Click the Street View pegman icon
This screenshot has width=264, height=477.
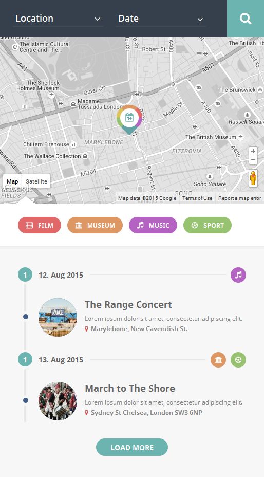point(253,178)
